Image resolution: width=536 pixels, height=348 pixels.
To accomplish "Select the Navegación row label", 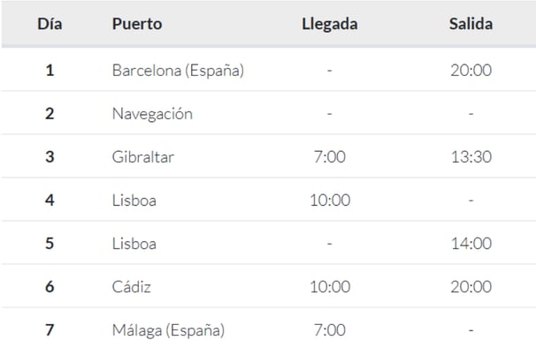I will click(152, 114).
